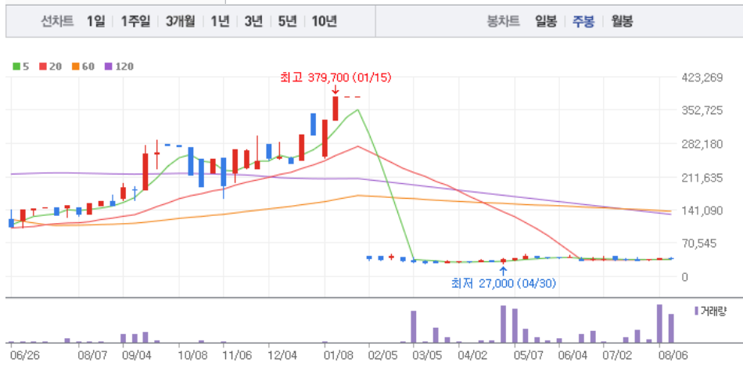Viewport: 743px width, 367px height.
Task: Click the tall red peak candle under 최고
Action: pyautogui.click(x=336, y=109)
